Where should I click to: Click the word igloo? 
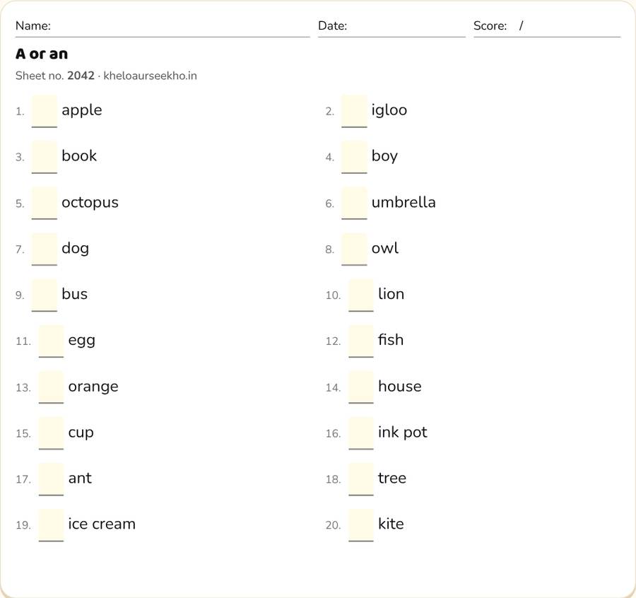click(x=389, y=111)
